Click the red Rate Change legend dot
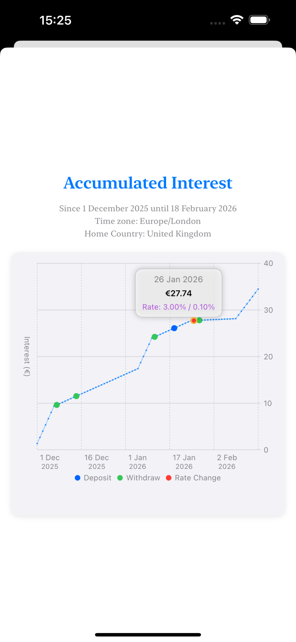 pyautogui.click(x=169, y=478)
